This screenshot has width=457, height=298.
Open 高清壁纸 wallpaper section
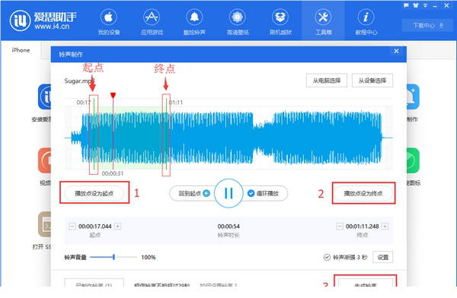click(x=238, y=22)
